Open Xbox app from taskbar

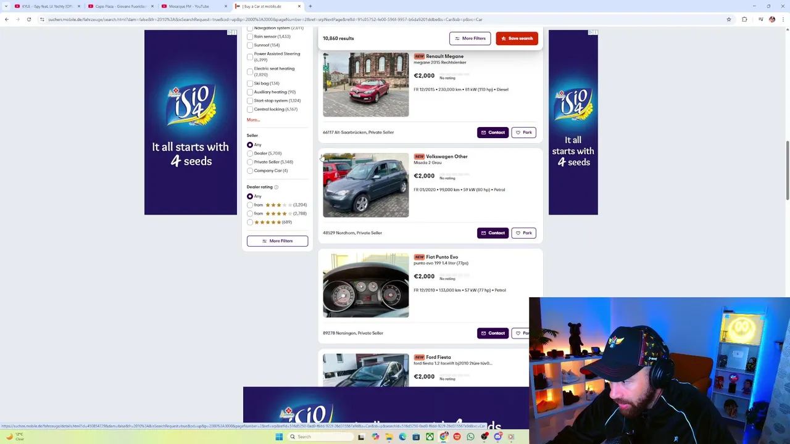click(x=430, y=437)
